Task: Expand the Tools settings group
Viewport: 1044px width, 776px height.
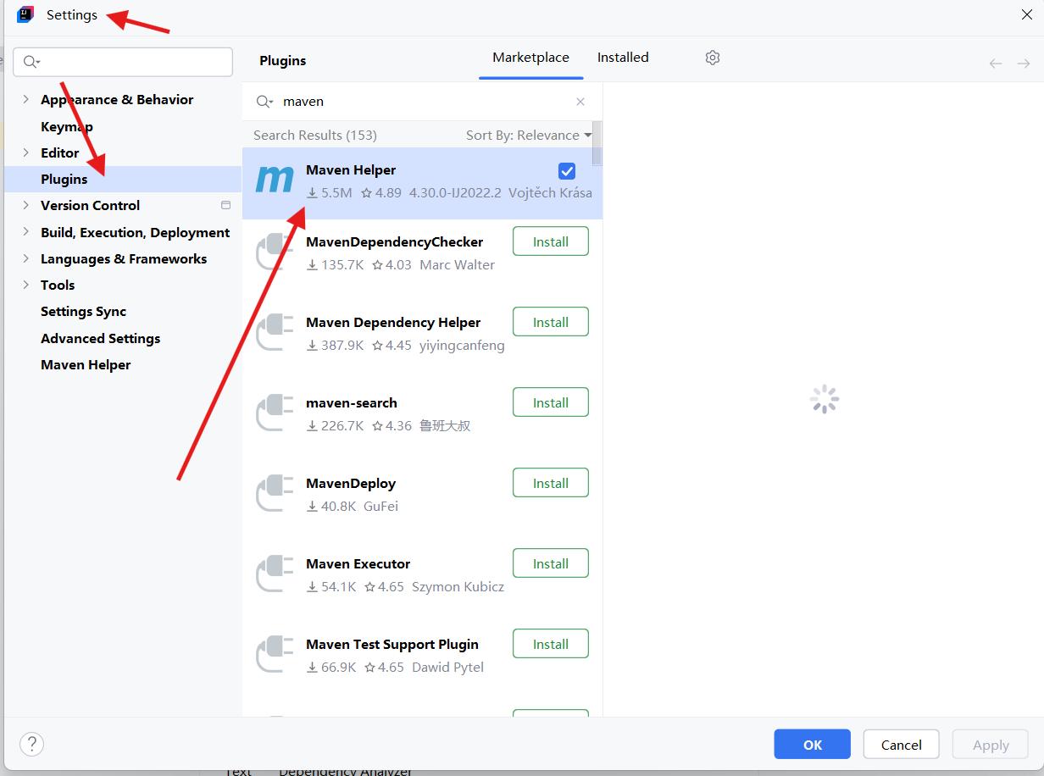Action: coord(25,285)
